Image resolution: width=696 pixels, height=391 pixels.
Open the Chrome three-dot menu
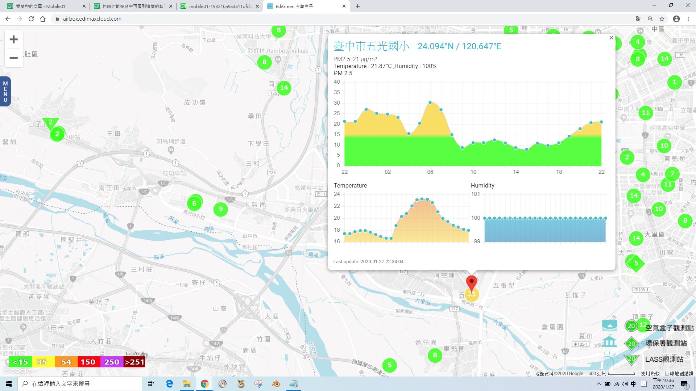688,19
